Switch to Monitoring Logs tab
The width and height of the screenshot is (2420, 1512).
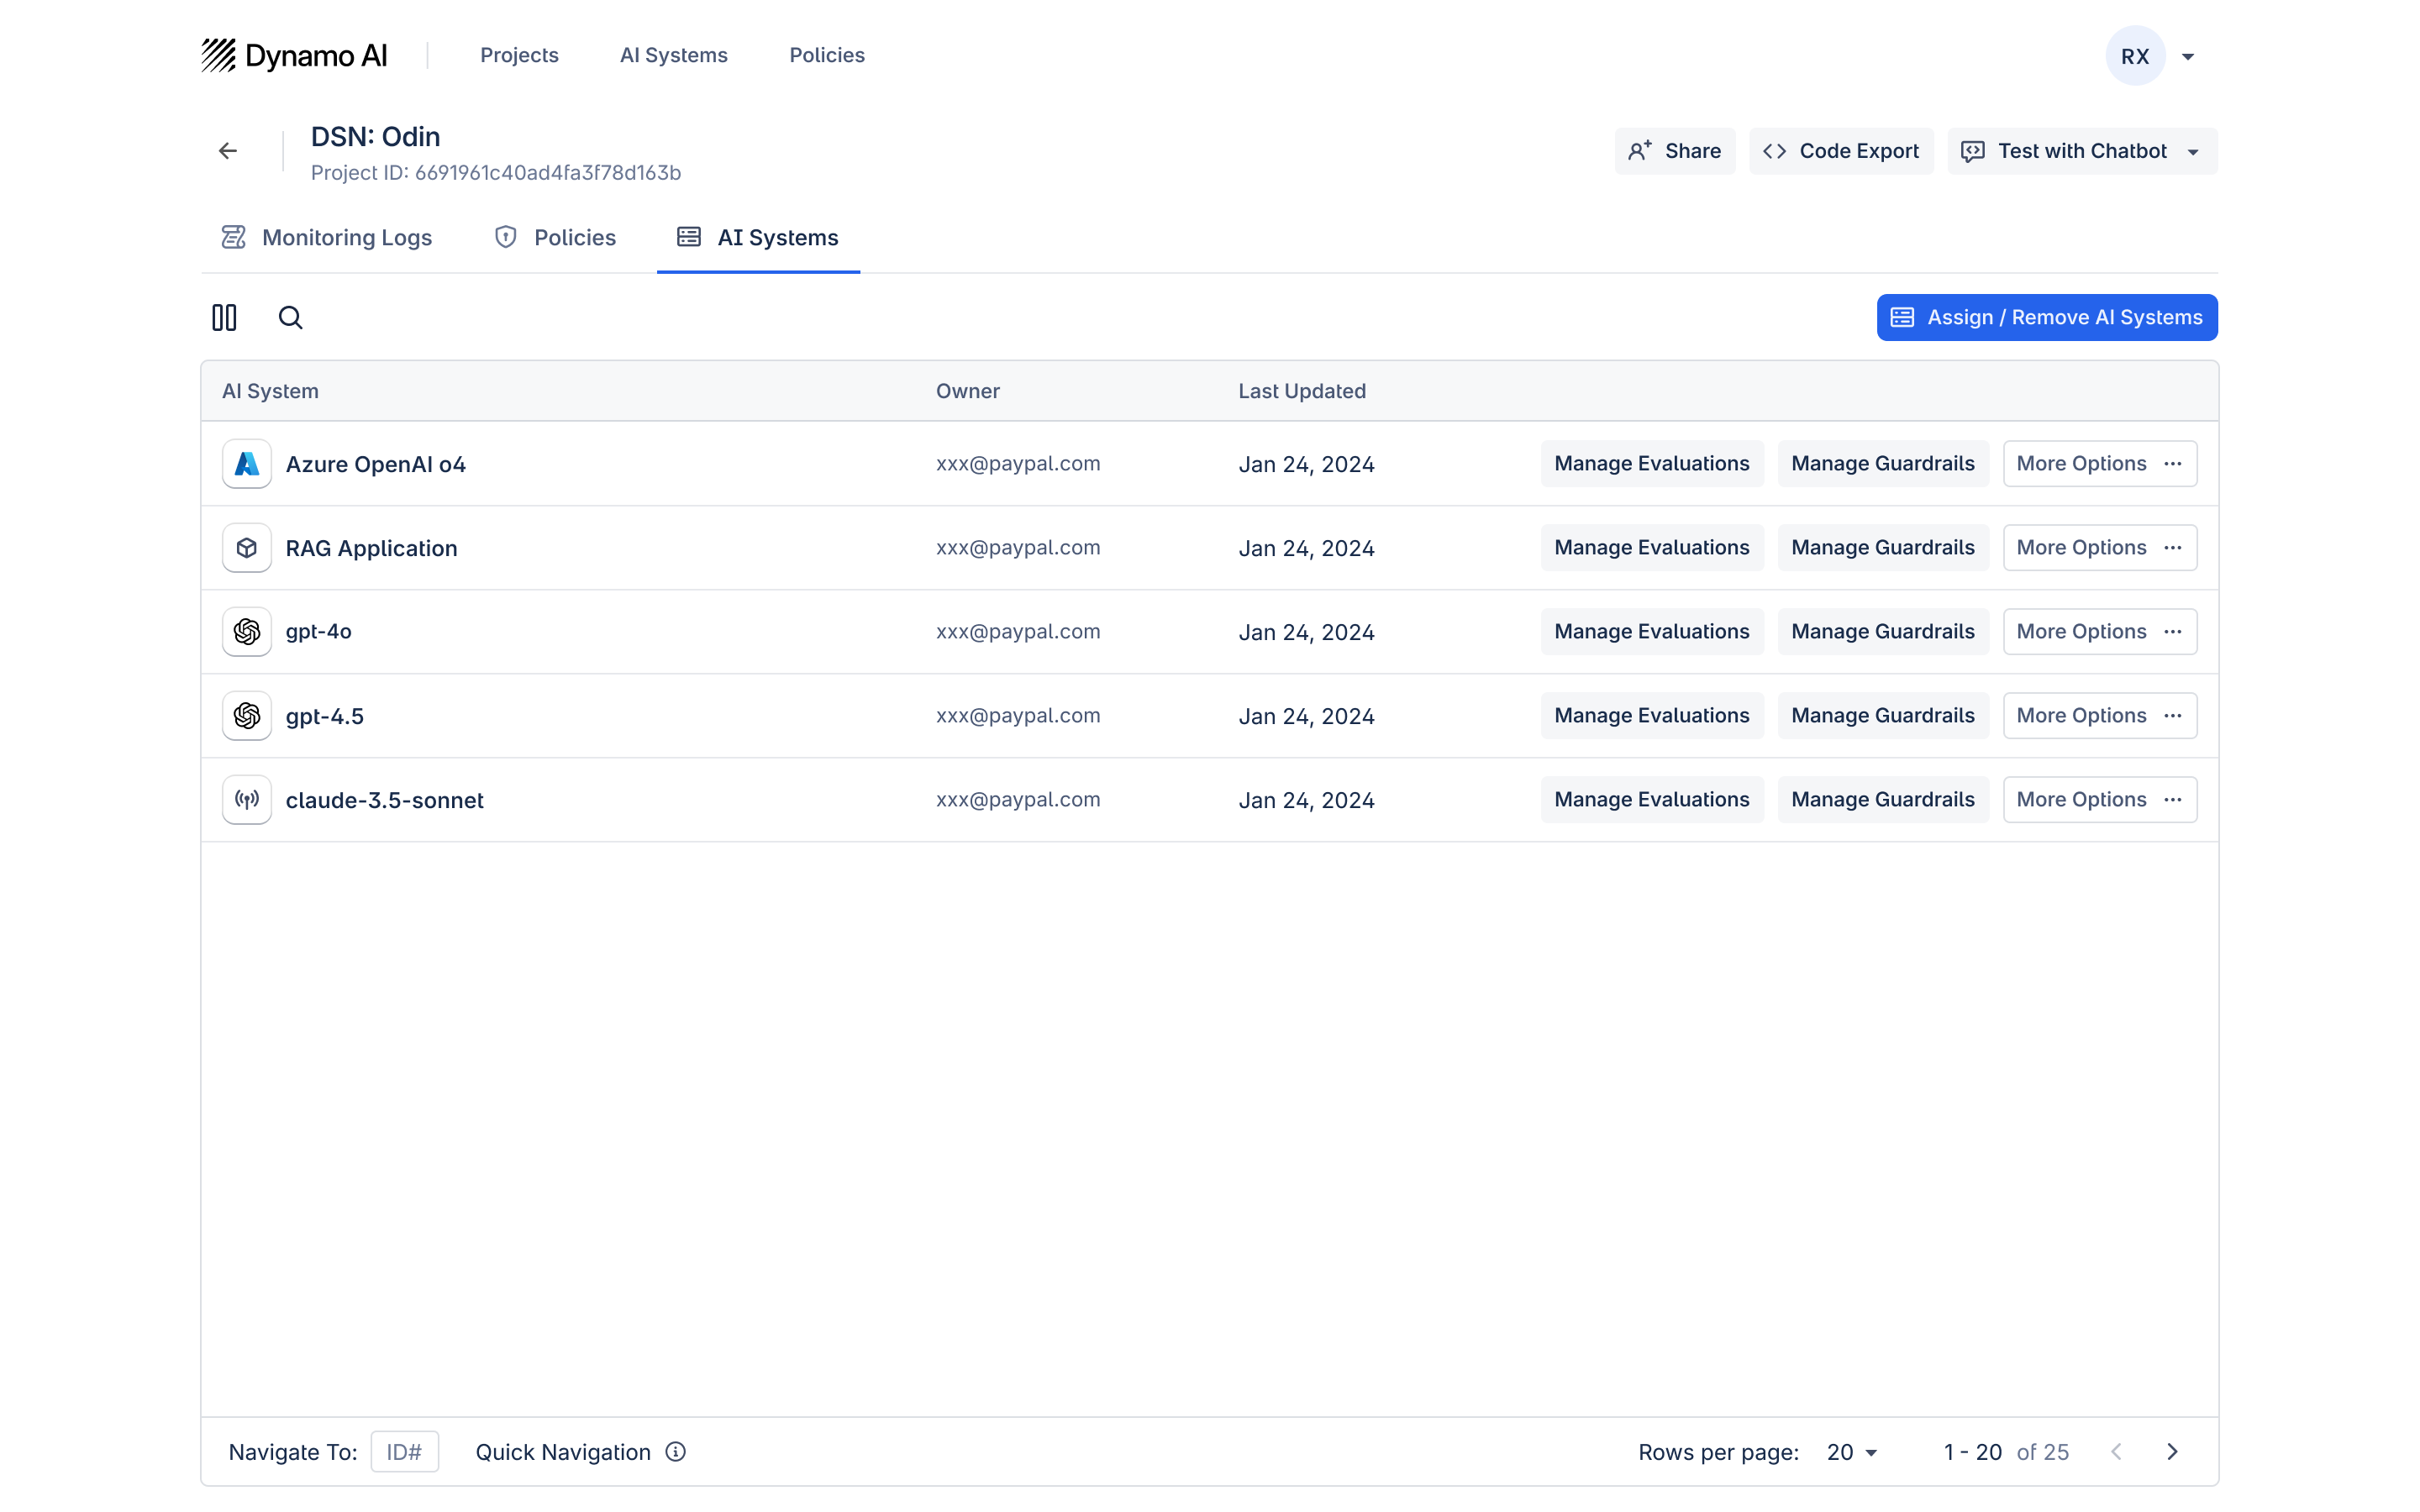pos(327,238)
